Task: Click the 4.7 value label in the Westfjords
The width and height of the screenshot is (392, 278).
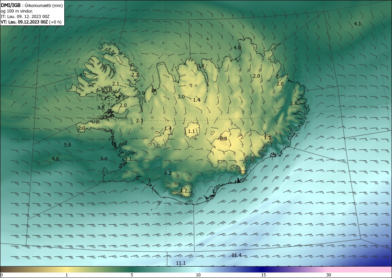Action: coord(83,75)
